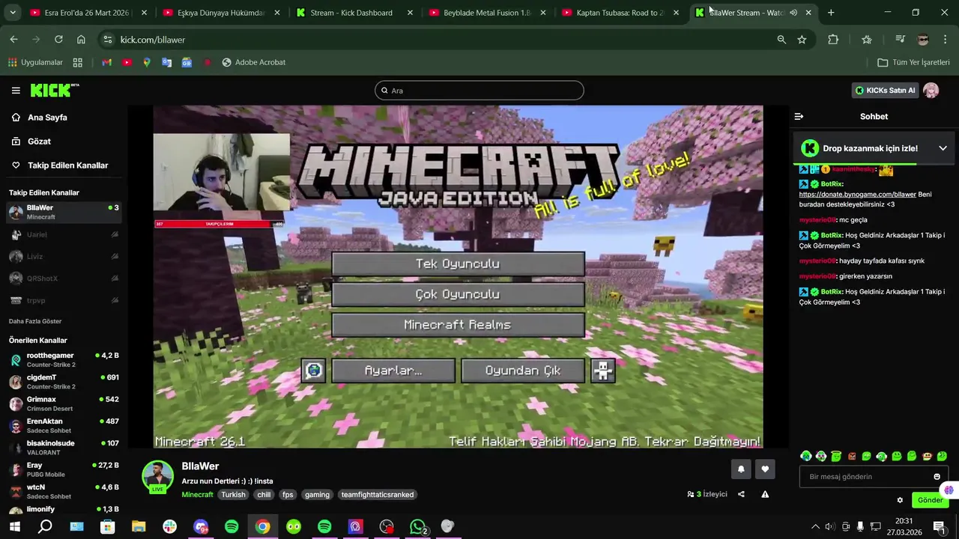
Task: Click the Windows Start button
Action: pos(14,527)
